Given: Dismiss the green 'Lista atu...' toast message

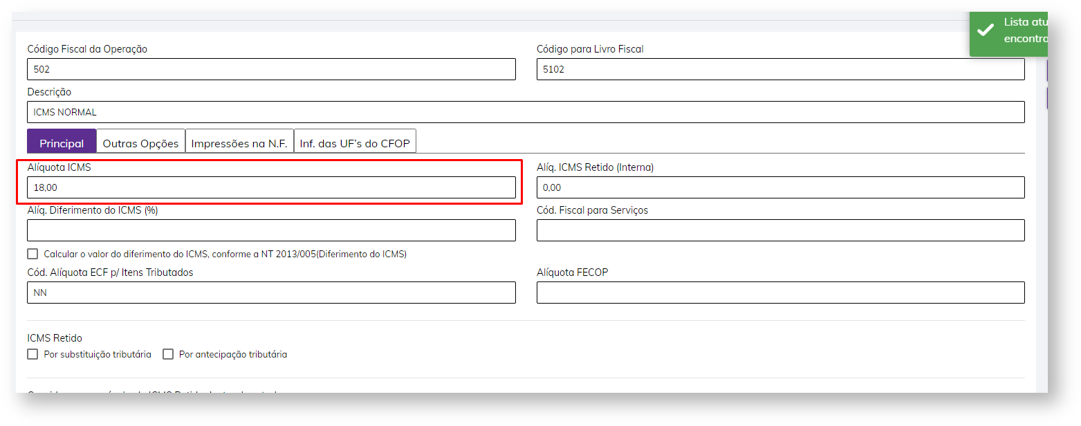Looking at the screenshot, I should pyautogui.click(x=1017, y=31).
